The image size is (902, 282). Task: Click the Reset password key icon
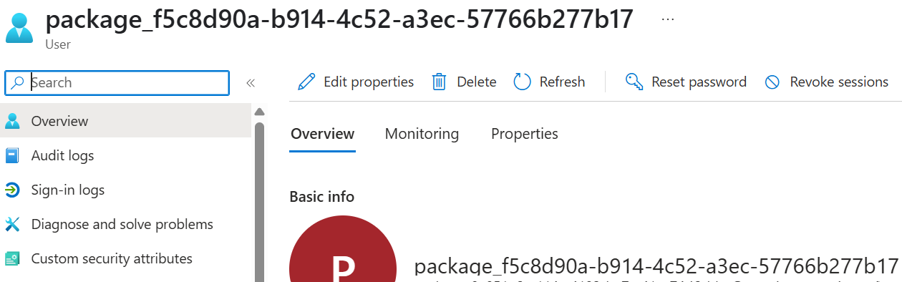[634, 82]
